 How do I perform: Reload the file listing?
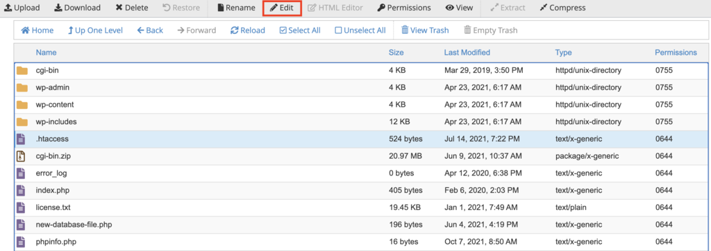pos(248,31)
